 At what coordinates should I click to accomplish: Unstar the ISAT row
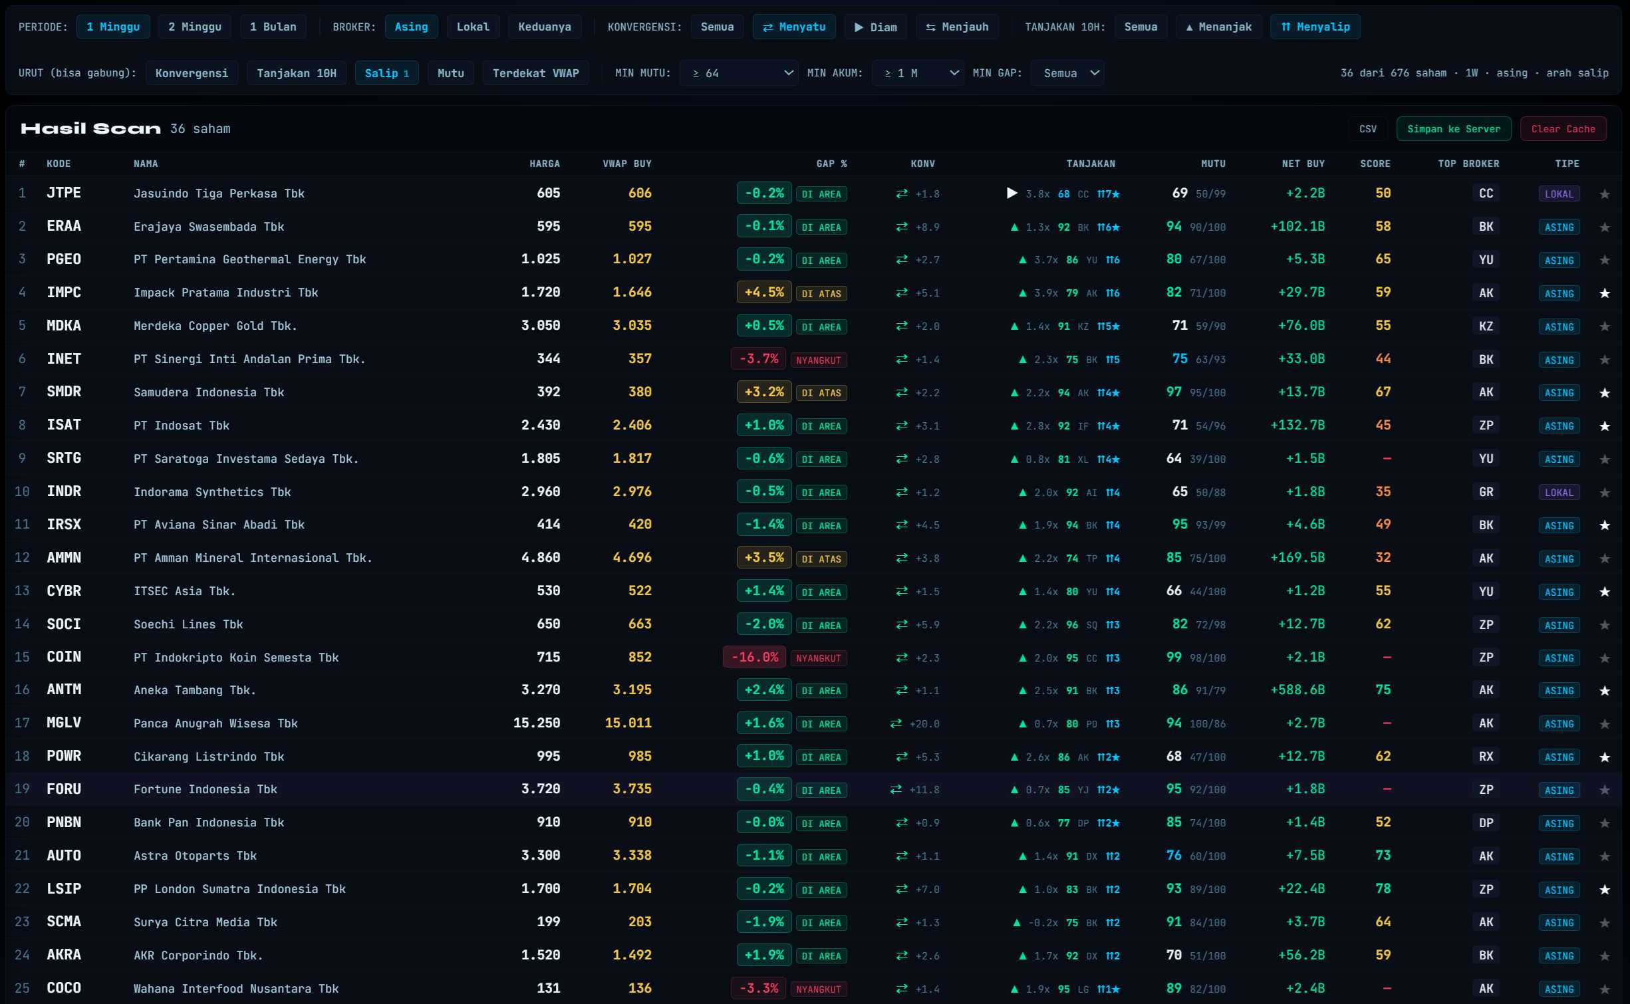pos(1604,426)
